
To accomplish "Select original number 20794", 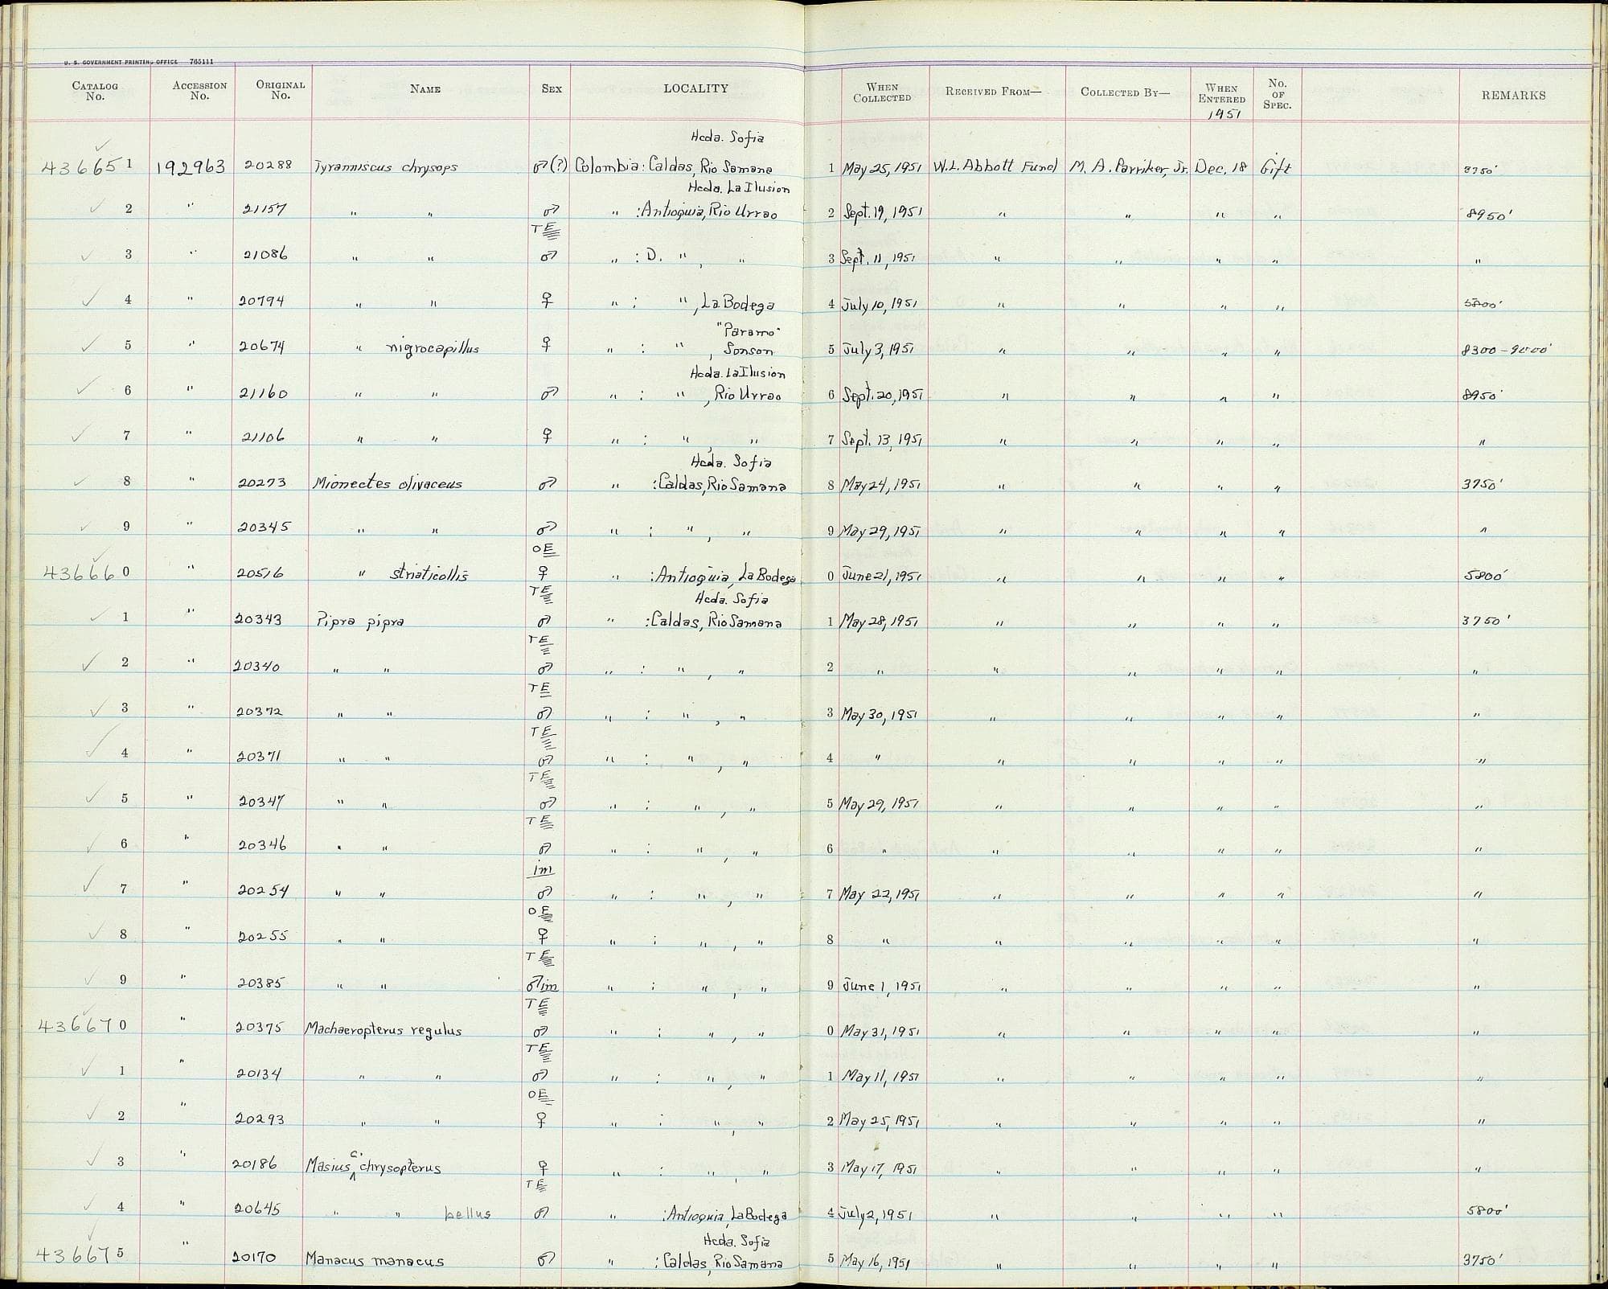I will [262, 302].
